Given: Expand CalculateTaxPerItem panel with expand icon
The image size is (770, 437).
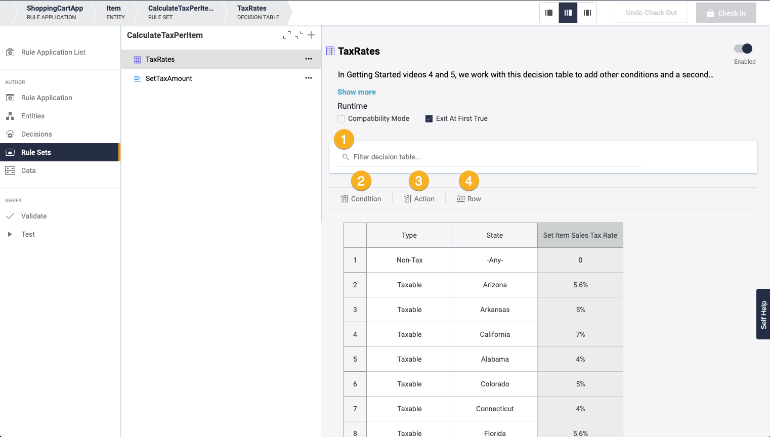Looking at the screenshot, I should coord(287,35).
